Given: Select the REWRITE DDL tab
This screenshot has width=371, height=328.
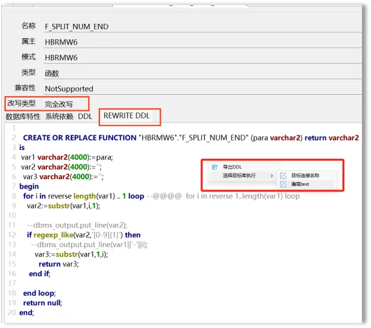Looking at the screenshot, I should pyautogui.click(x=126, y=116).
